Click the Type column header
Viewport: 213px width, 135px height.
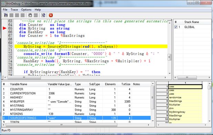[81, 84]
